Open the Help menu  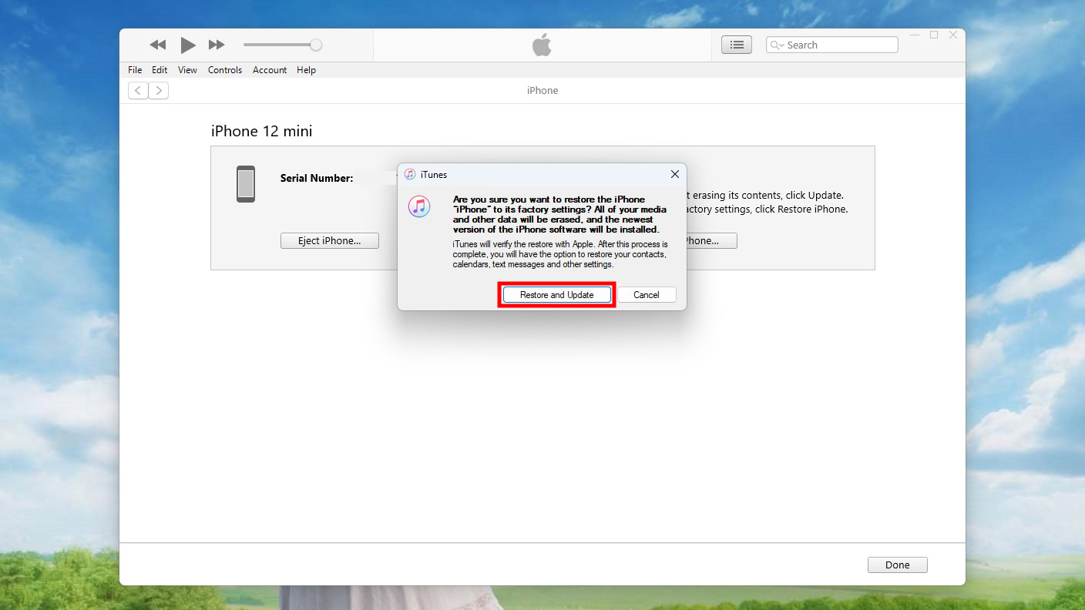pyautogui.click(x=306, y=70)
